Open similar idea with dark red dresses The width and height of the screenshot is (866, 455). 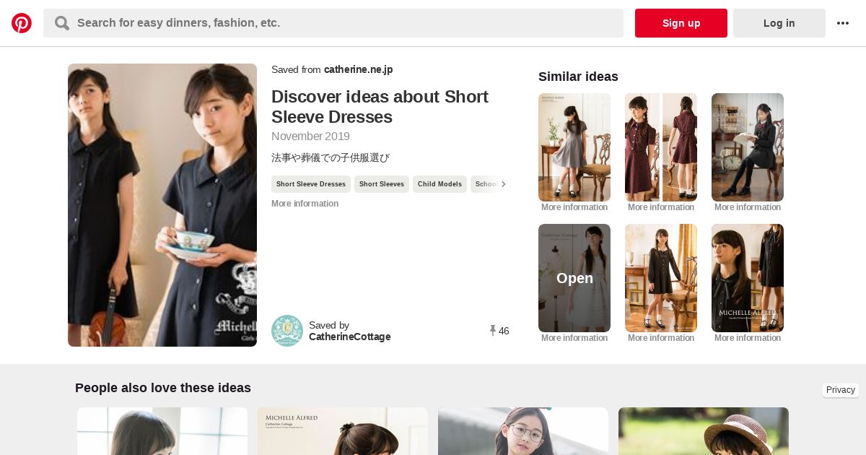point(661,147)
